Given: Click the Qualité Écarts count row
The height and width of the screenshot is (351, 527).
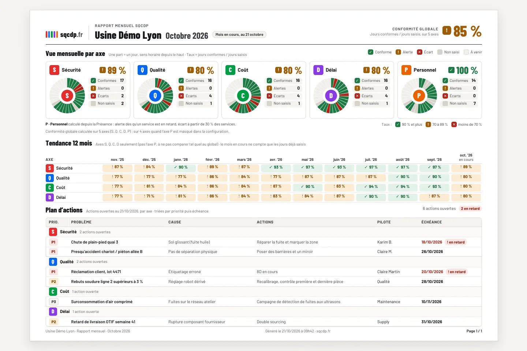Looking at the screenshot, I should click(x=196, y=96).
